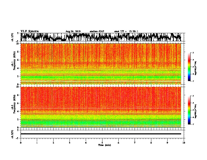Viewport: 207px width, 160px height.
Task: Click the ch.2 "Frequency (kHz)" axis label
Action: pyautogui.click(x=14, y=104)
